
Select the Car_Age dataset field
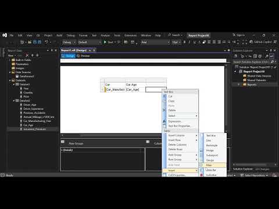[x=28, y=125]
